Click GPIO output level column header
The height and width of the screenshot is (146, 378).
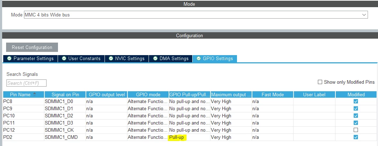pyautogui.click(x=107, y=94)
